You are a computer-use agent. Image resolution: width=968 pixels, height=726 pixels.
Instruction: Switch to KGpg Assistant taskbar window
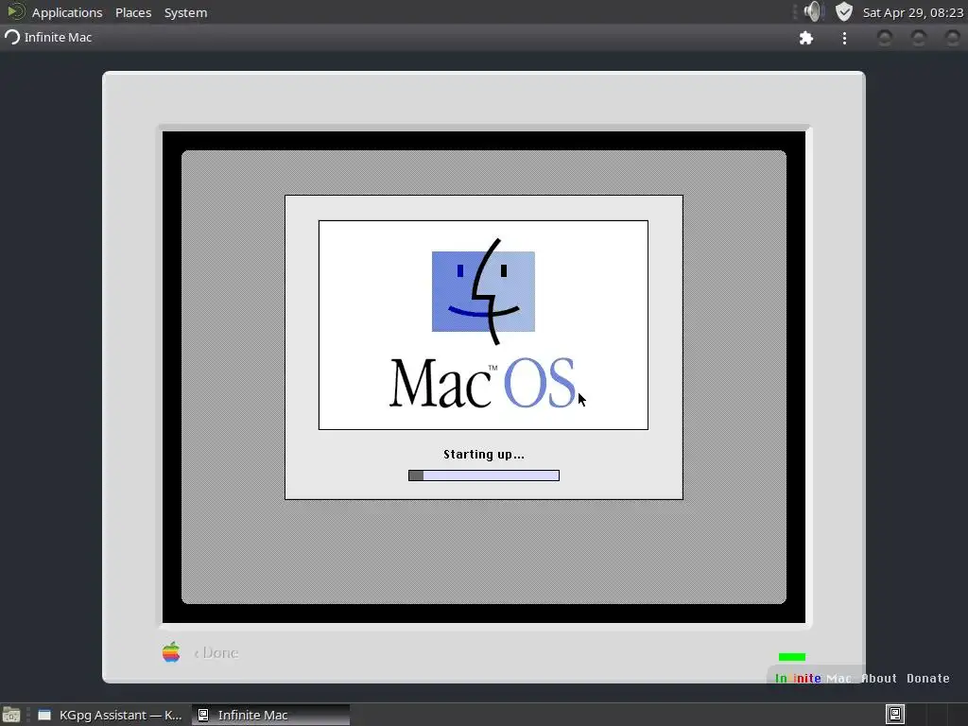pos(110,715)
